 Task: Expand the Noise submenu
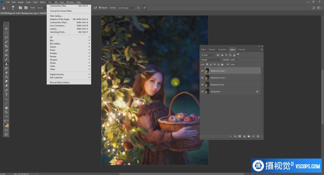[x=69, y=50]
